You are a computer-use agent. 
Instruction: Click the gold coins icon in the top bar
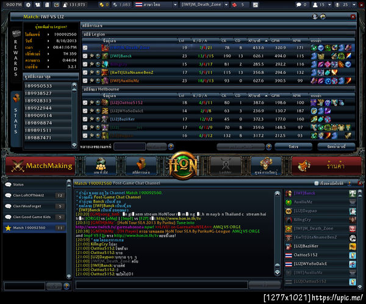click(x=101, y=5)
